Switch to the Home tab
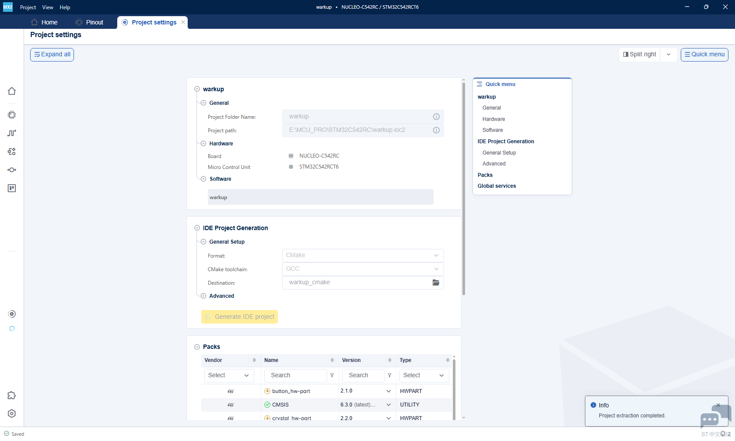 pos(45,22)
